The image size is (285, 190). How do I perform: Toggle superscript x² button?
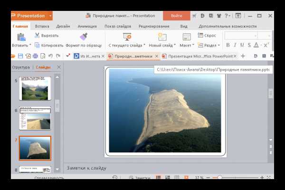coord(266,45)
